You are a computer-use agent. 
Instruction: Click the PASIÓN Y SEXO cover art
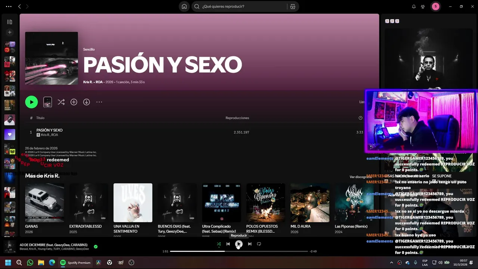[x=52, y=58]
